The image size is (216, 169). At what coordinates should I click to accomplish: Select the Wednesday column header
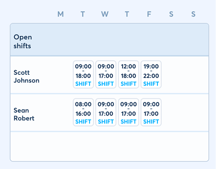(105, 14)
